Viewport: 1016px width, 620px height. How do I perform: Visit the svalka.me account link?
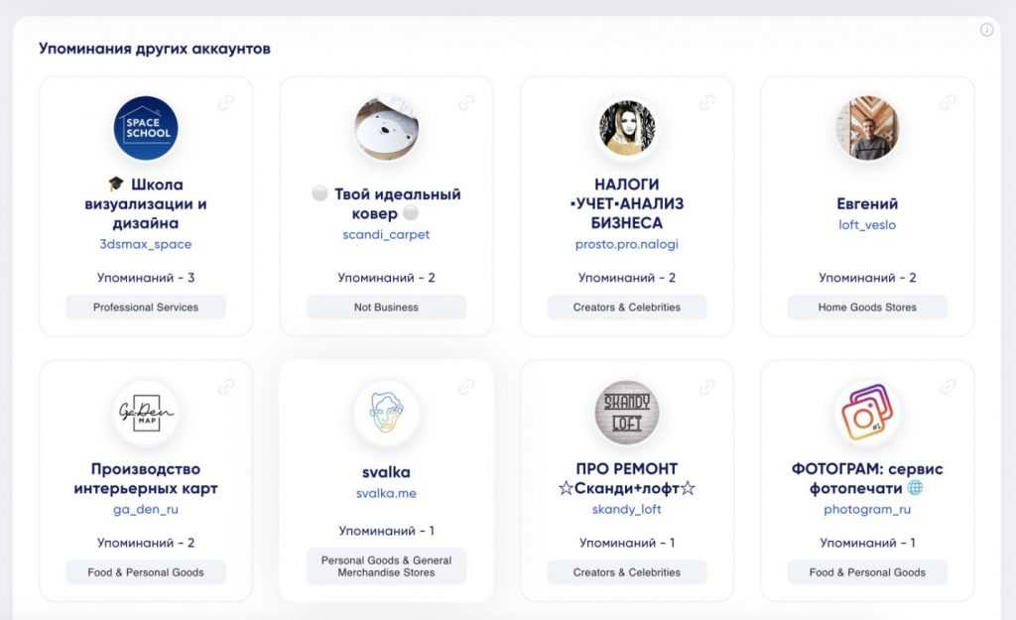(386, 493)
